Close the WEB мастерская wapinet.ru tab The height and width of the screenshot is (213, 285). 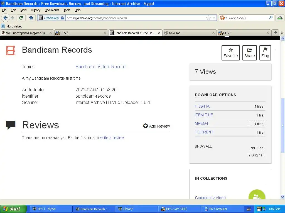(51, 33)
